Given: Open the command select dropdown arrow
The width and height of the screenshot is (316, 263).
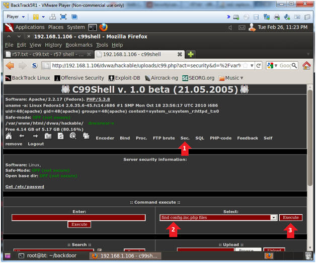Looking at the screenshot, I should click(x=273, y=217).
